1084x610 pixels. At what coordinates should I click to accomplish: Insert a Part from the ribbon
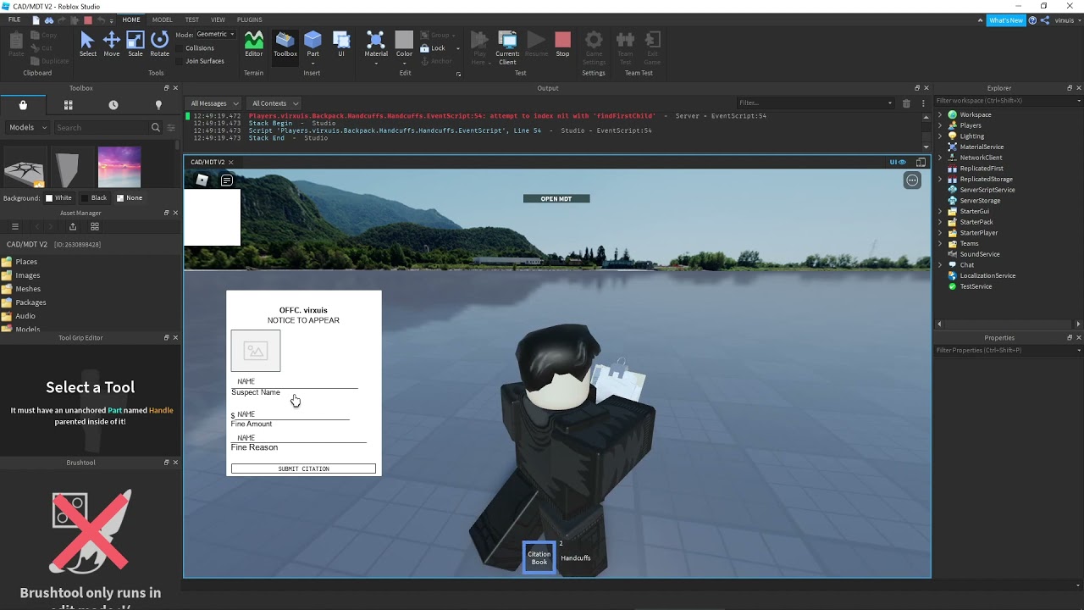pyautogui.click(x=312, y=44)
